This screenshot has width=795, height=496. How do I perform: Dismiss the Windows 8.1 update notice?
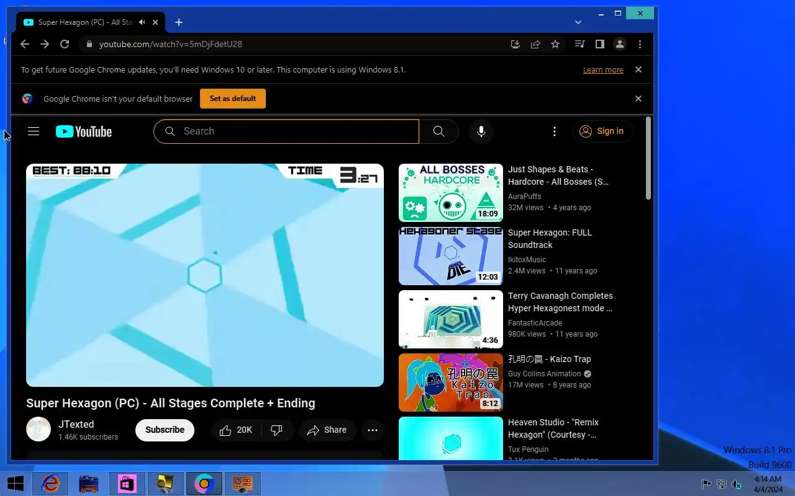[638, 69]
